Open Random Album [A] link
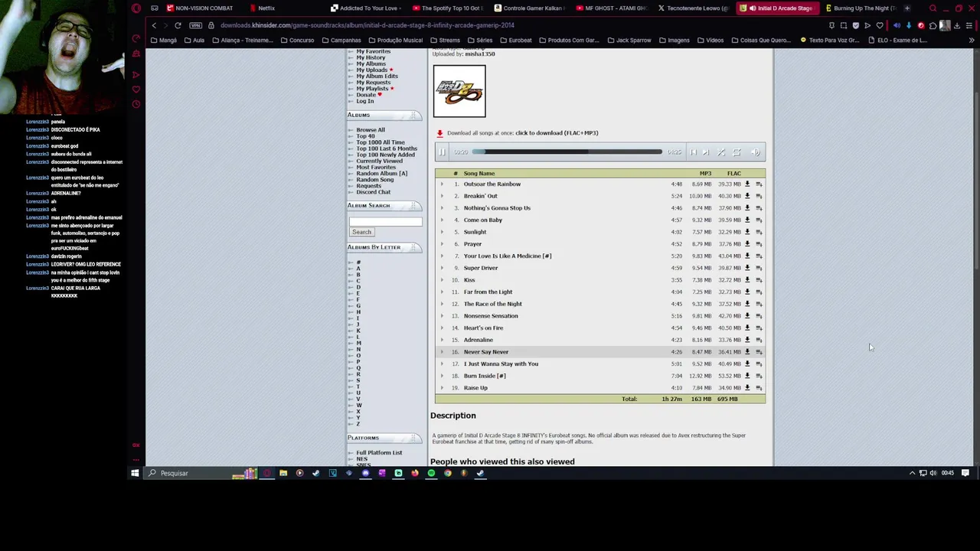Screen dimensions: 980x551 pos(381,174)
